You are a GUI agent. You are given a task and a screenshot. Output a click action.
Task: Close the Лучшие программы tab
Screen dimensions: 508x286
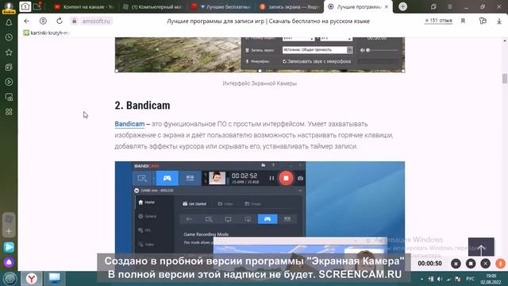387,7
